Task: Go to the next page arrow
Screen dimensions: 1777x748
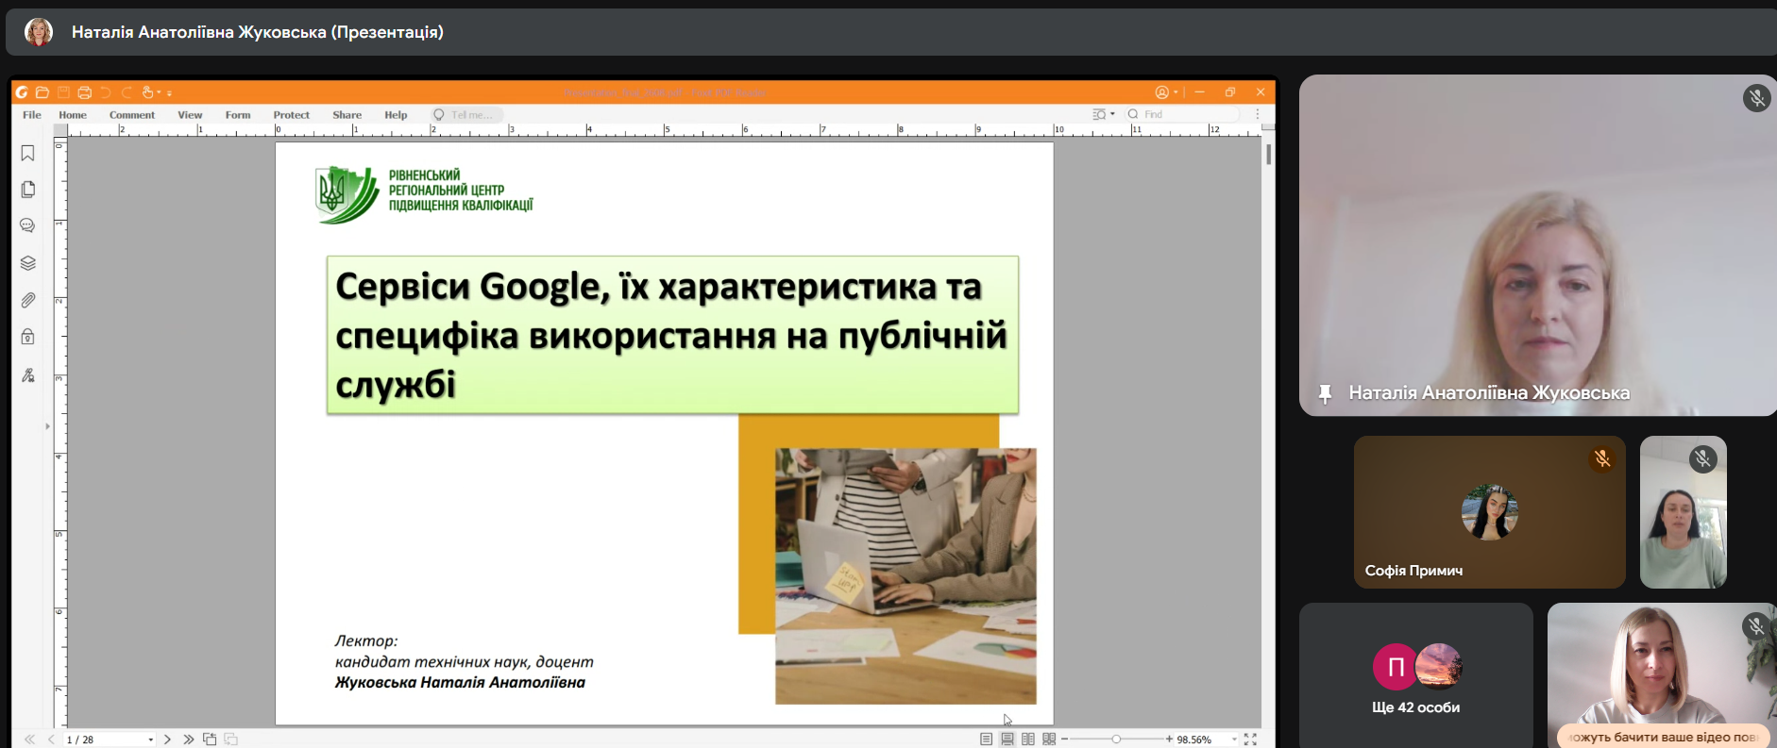Action: (167, 740)
